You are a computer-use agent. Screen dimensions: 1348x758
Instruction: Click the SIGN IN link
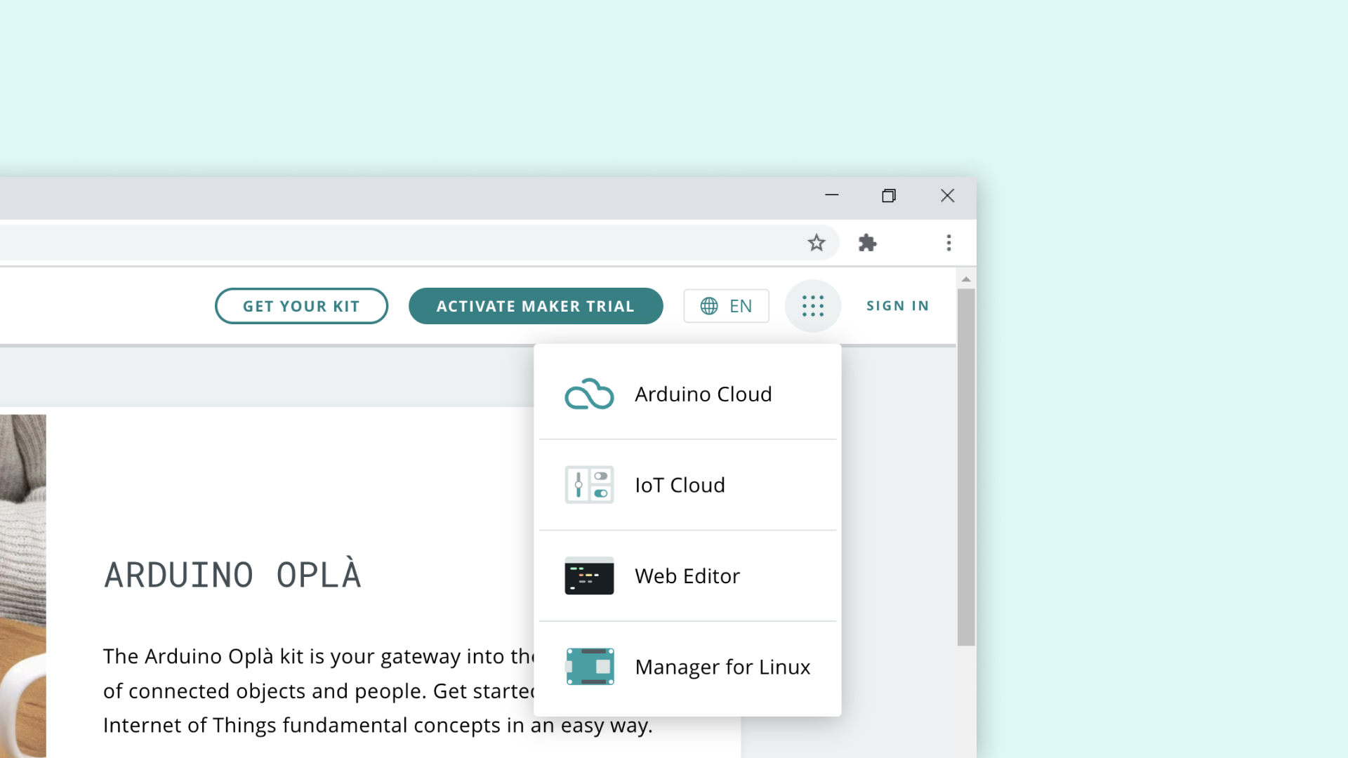[898, 306]
